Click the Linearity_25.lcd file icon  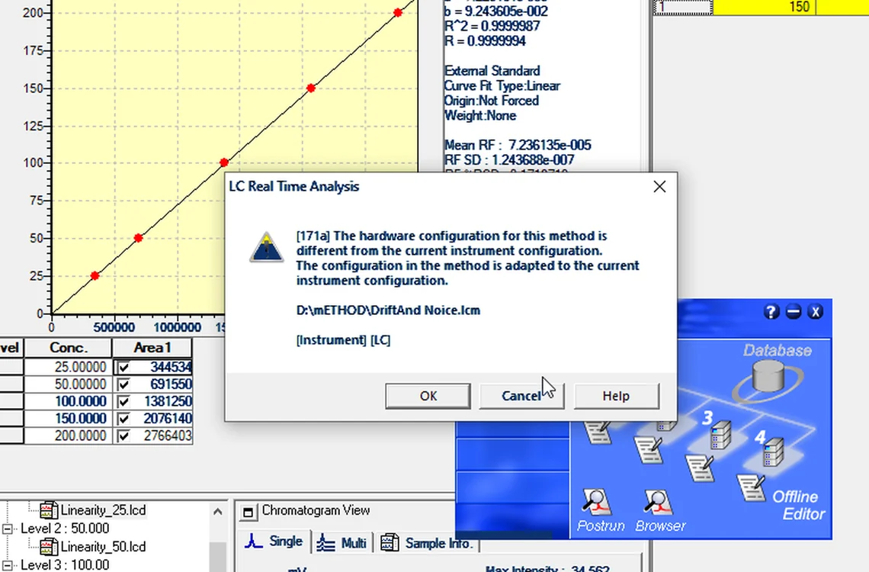coord(49,510)
